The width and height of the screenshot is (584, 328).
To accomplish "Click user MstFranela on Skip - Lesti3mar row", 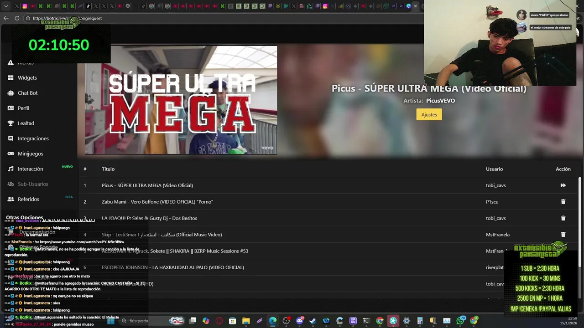I will tap(498, 235).
